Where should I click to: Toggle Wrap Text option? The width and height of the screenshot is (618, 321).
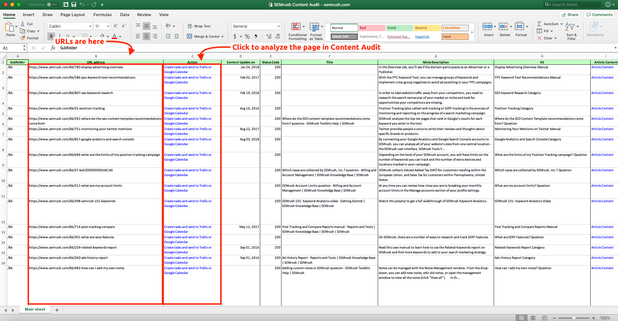pos(199,26)
